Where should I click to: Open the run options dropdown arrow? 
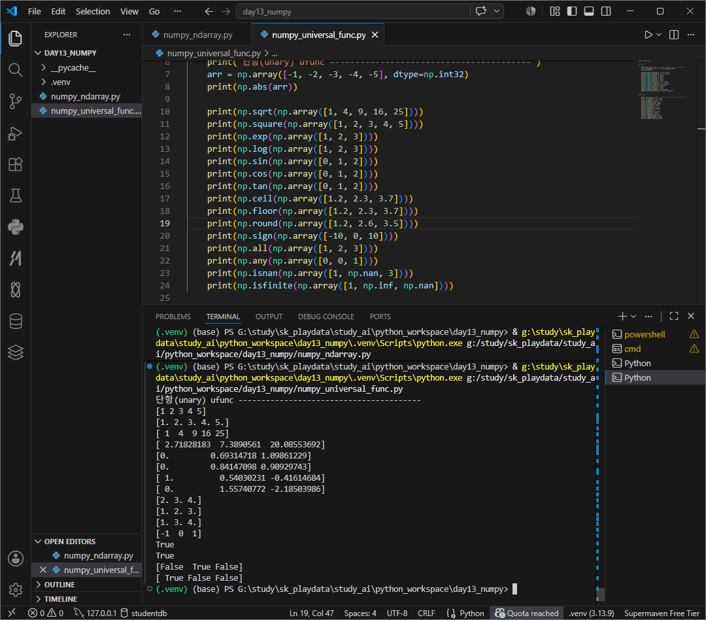pos(659,35)
